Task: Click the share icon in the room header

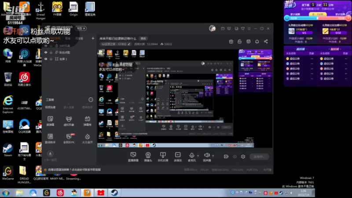Action: click(266, 41)
